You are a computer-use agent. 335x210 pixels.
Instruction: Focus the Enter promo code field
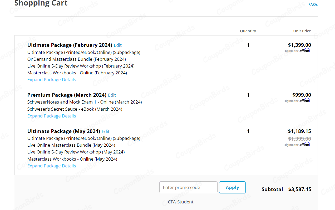pos(188,187)
